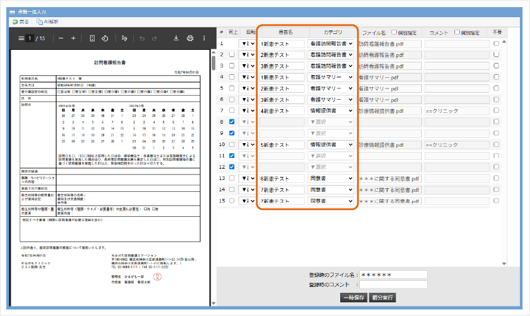Enable 個別指定 checkbox next to ファイル名
This screenshot has width=530, height=316.
(393, 32)
